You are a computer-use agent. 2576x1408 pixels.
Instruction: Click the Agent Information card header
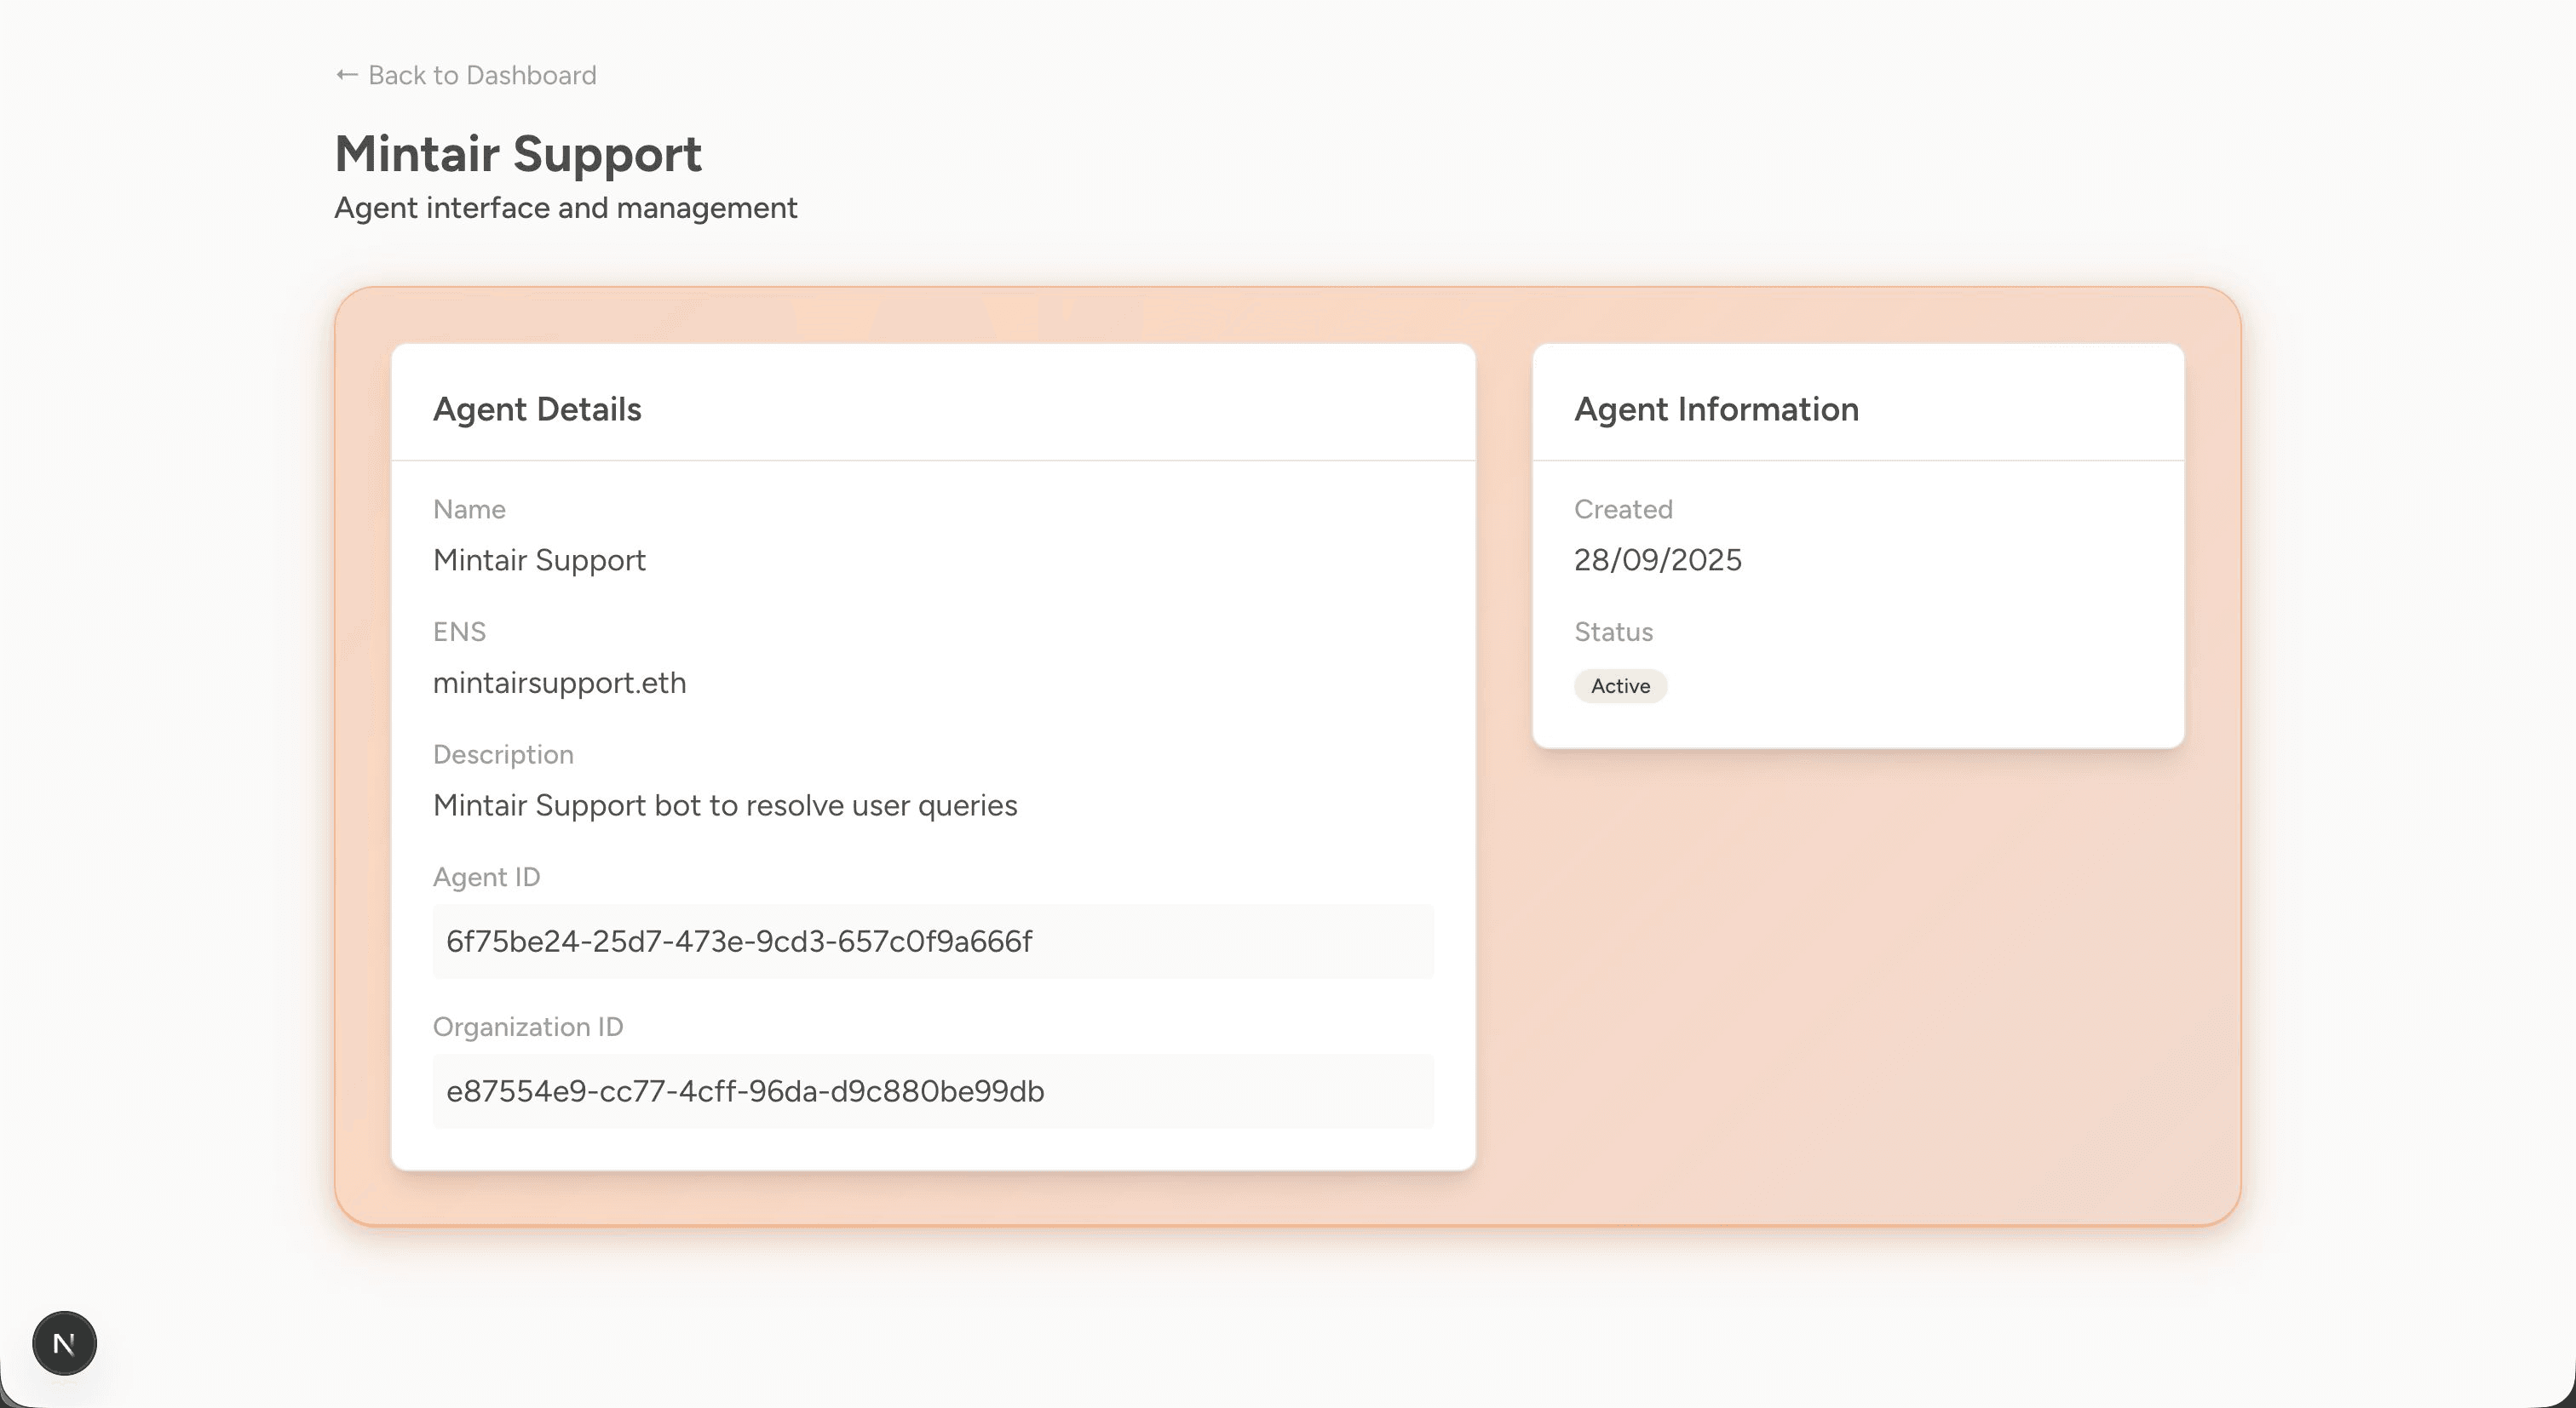click(x=1715, y=409)
